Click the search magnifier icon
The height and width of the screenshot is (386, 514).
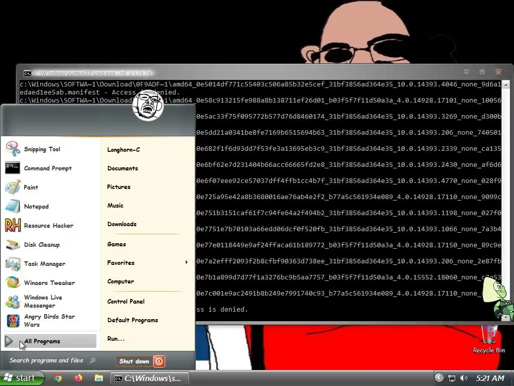(x=93, y=360)
